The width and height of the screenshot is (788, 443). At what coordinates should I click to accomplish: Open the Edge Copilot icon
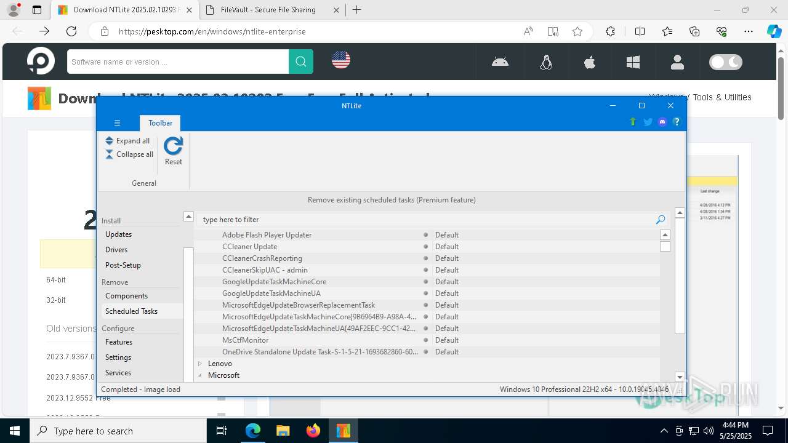point(774,31)
